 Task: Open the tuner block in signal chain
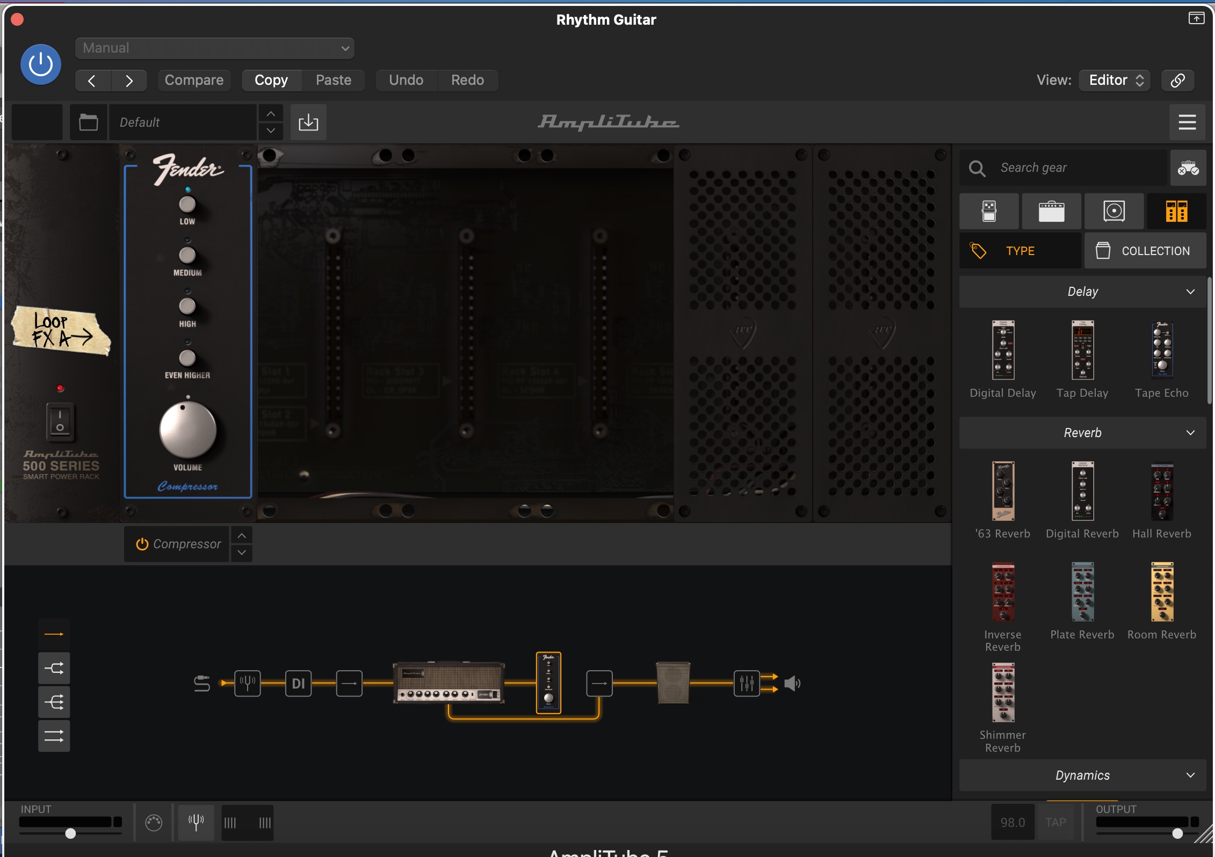point(248,684)
